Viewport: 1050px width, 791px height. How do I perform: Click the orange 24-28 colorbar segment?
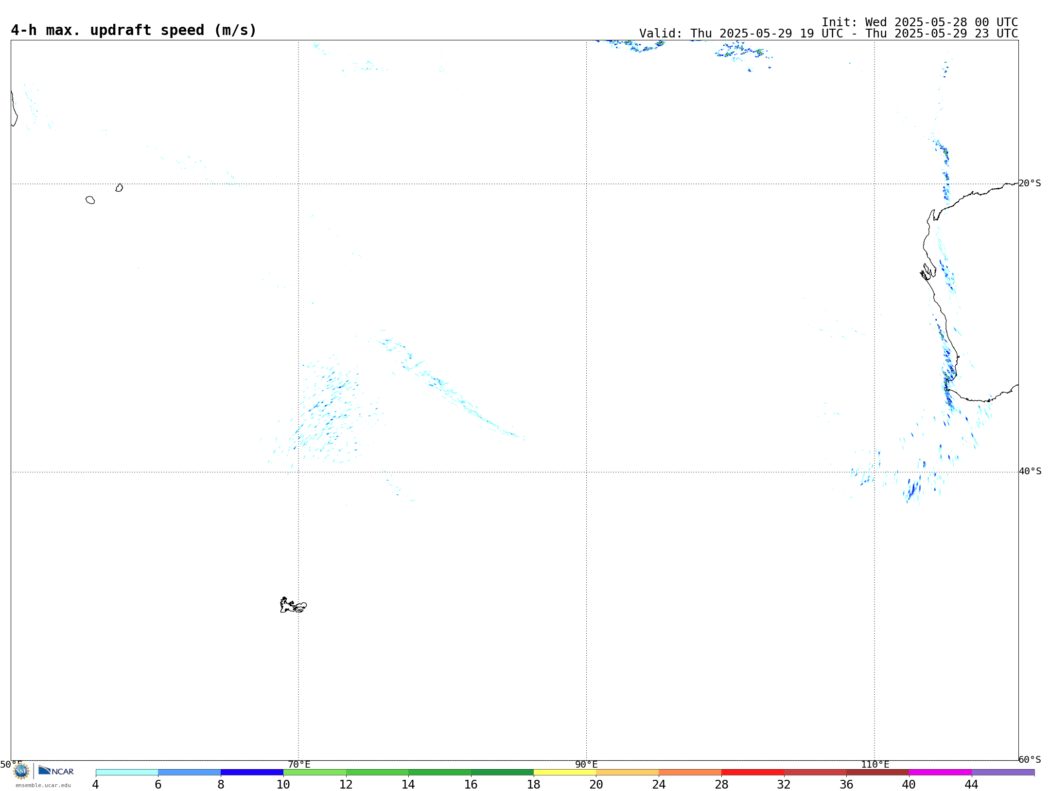tap(690, 773)
